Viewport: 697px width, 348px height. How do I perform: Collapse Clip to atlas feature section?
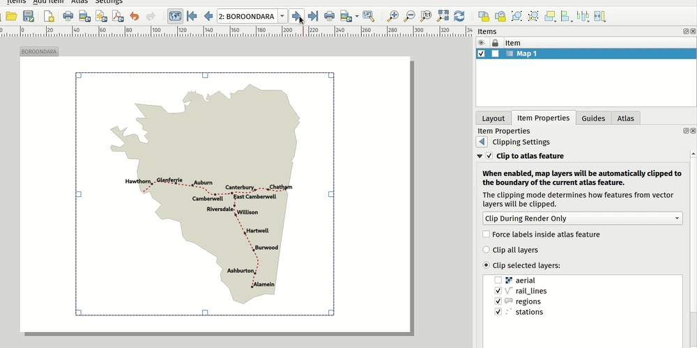(x=480, y=156)
